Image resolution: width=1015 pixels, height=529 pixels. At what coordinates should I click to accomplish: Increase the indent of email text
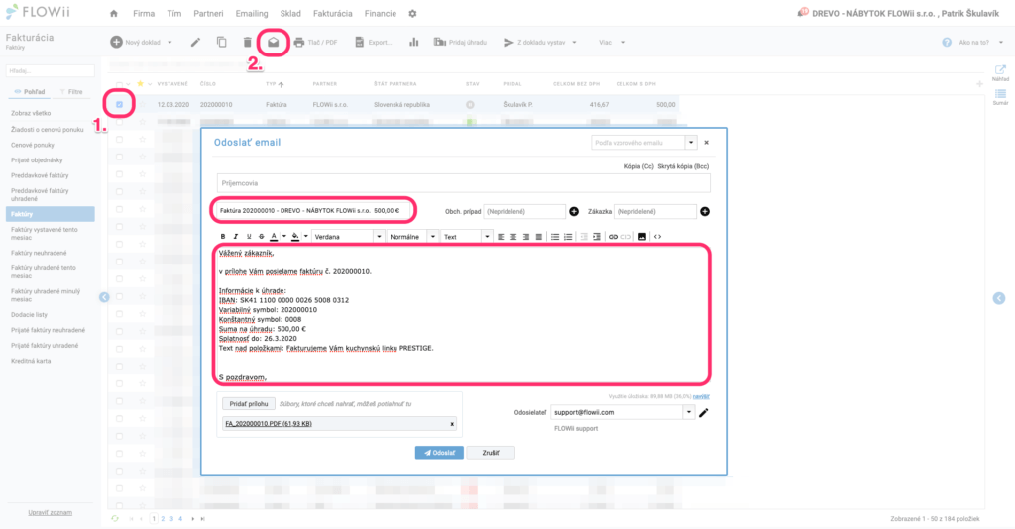[x=596, y=237]
